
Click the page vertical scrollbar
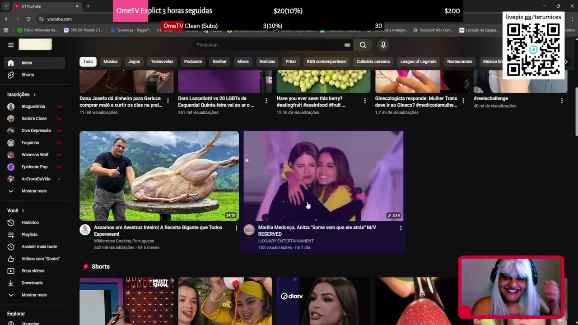click(576, 113)
